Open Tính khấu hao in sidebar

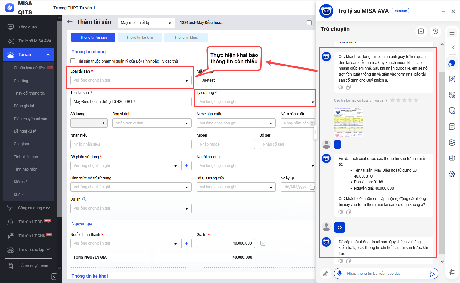click(26, 157)
